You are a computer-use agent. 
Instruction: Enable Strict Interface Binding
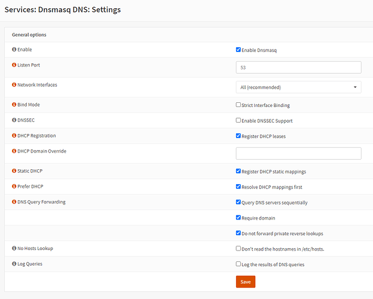pos(239,105)
